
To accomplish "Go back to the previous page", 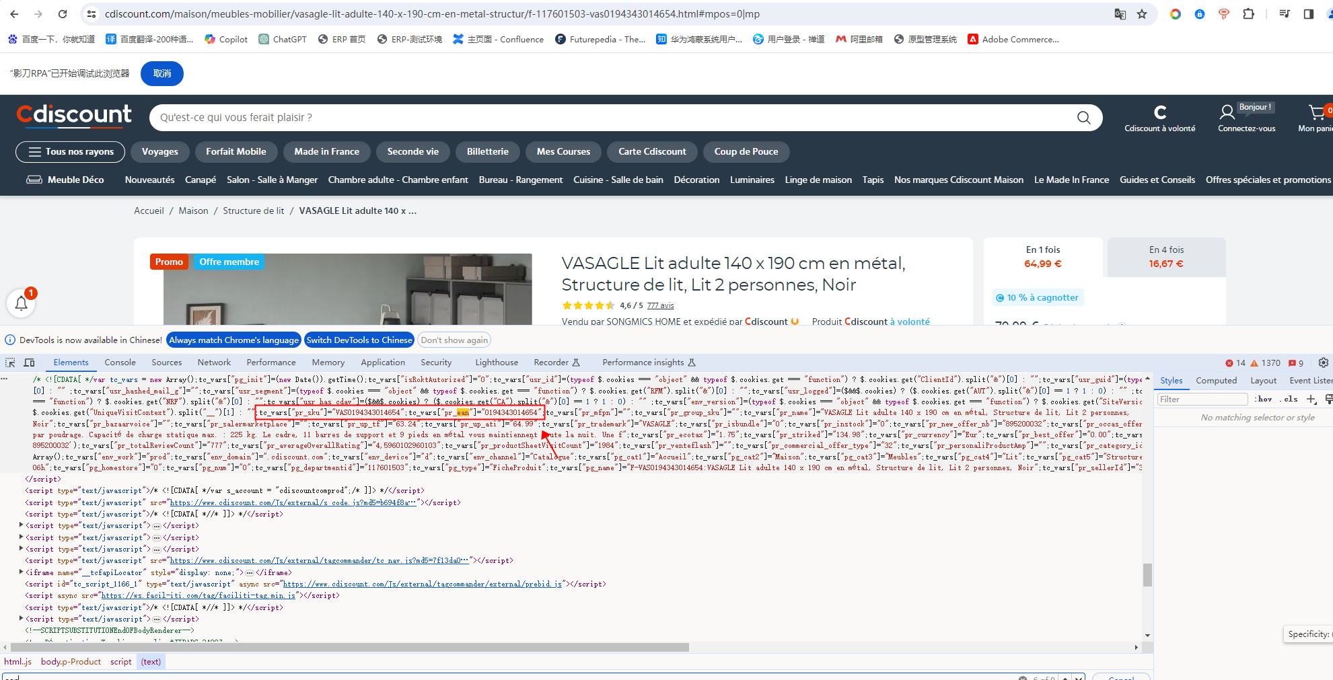I will 14,14.
